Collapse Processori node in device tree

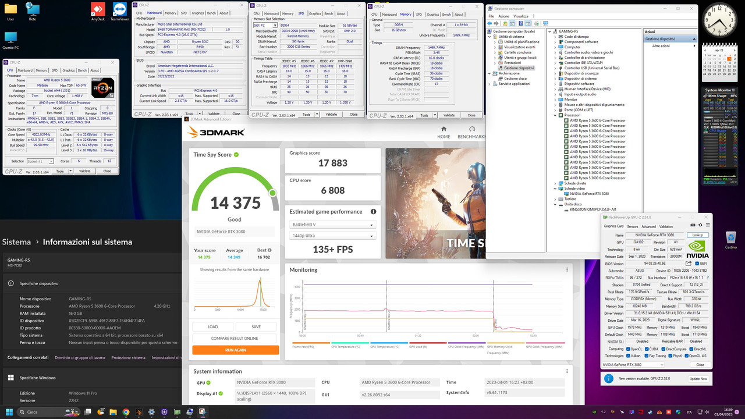click(555, 115)
